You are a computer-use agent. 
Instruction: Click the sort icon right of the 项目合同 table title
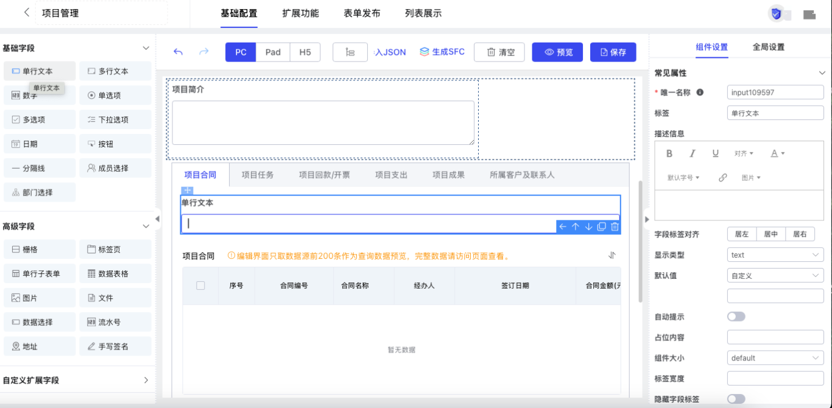pyautogui.click(x=612, y=256)
